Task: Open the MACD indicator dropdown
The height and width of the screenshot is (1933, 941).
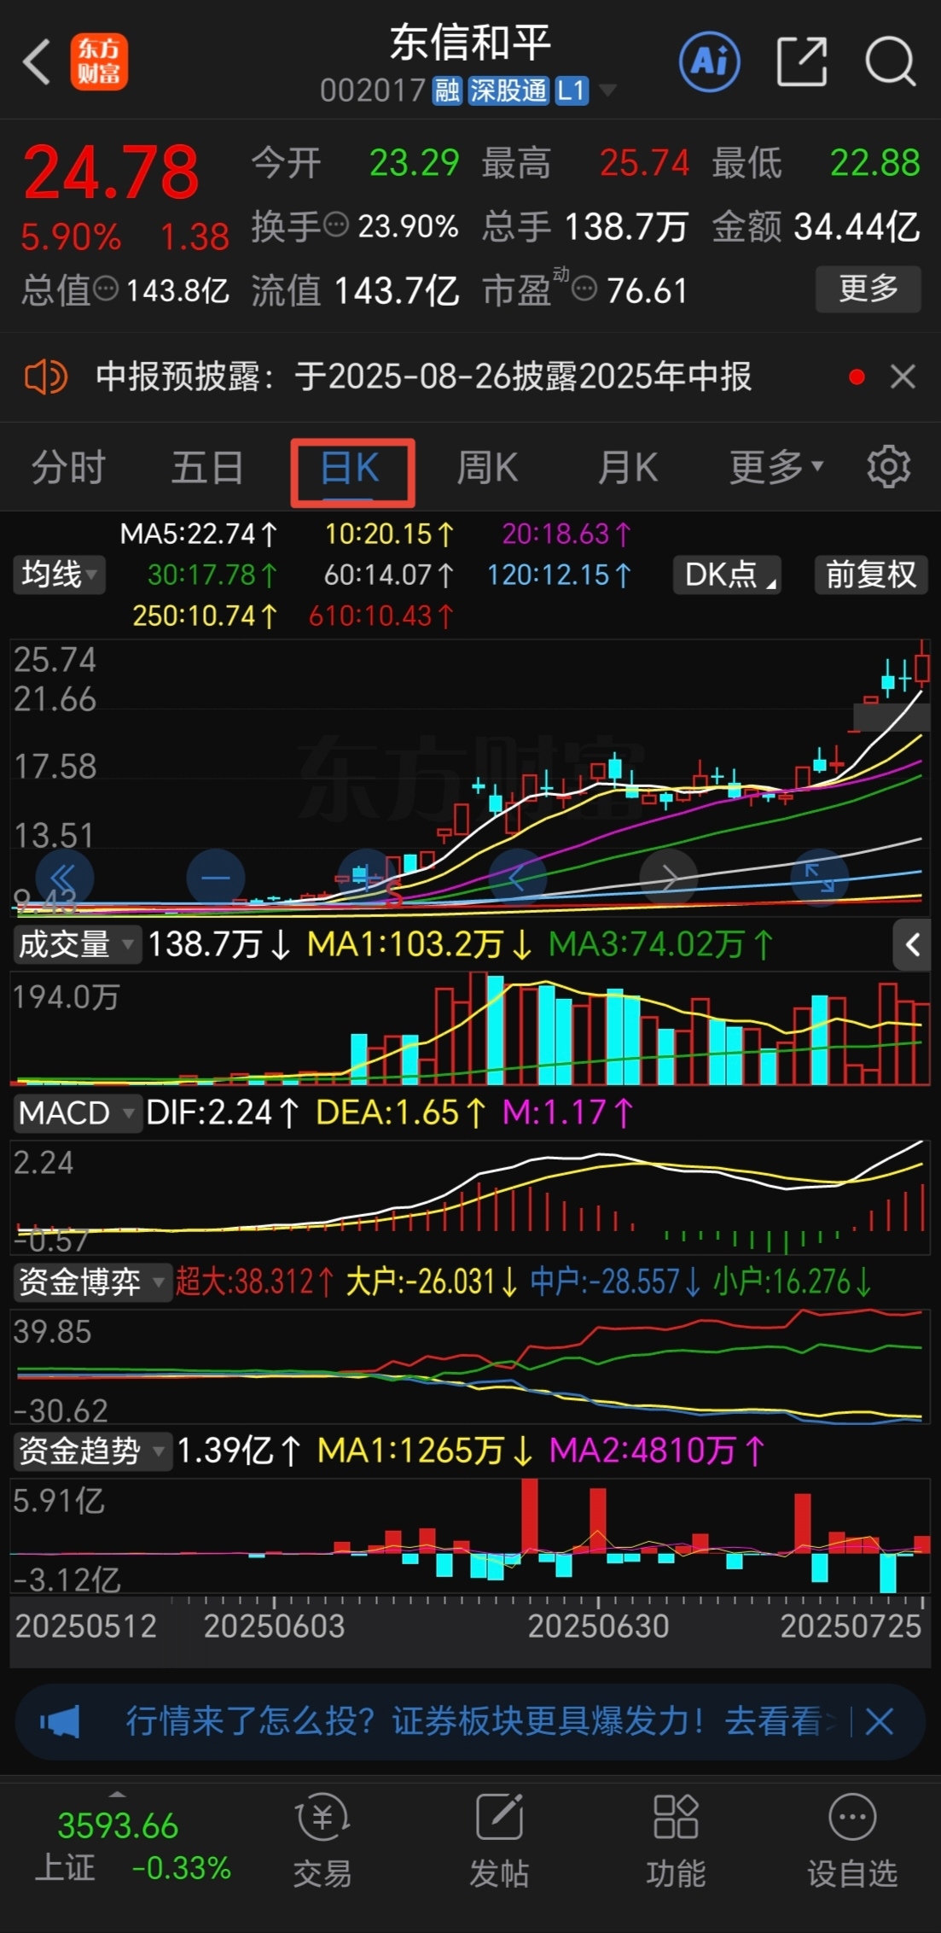Action: (x=77, y=1112)
